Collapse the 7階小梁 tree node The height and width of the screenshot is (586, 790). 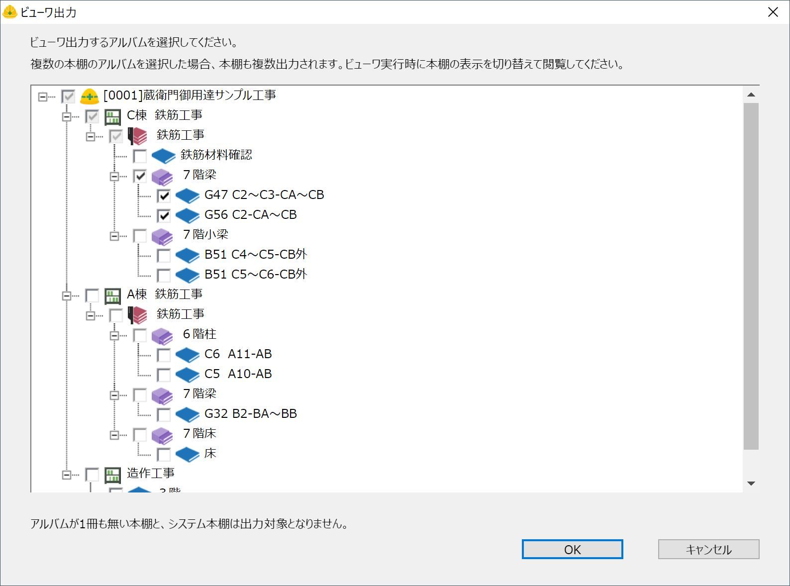point(114,236)
